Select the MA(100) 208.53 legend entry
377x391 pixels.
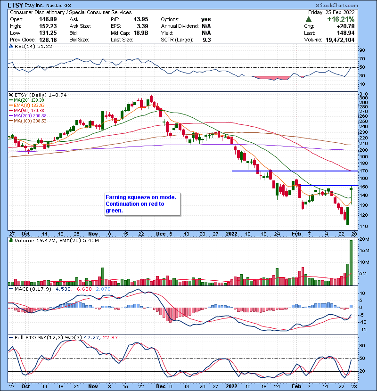pyautogui.click(x=28, y=121)
